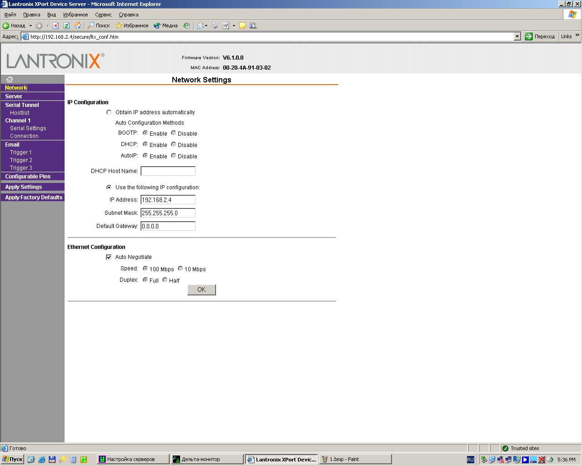The image size is (582, 466).
Task: Open the Serial Settings link
Action: point(28,128)
